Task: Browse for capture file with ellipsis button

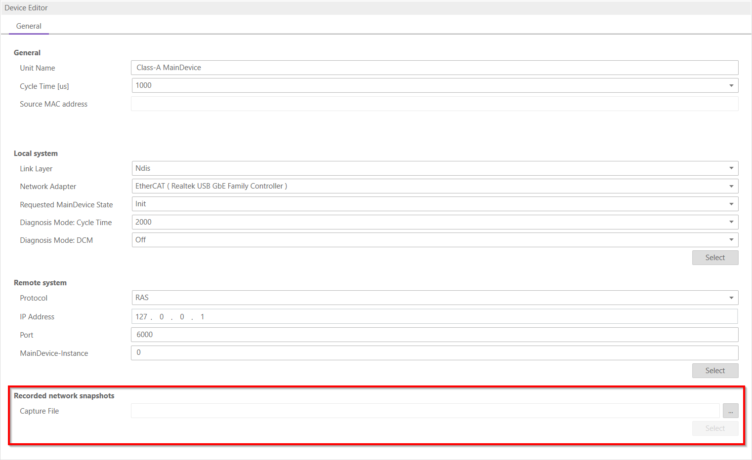Action: click(x=730, y=411)
